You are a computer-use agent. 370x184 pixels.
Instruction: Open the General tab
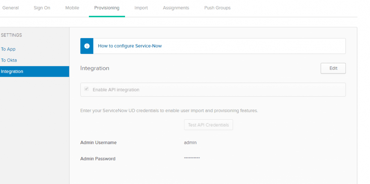pyautogui.click(x=10, y=8)
